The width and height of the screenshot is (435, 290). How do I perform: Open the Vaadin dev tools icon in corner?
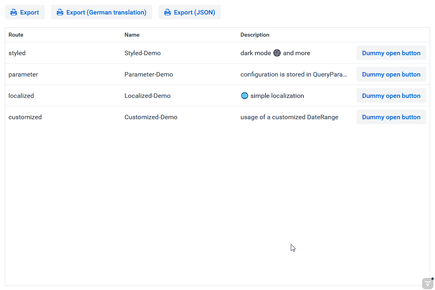click(x=428, y=283)
